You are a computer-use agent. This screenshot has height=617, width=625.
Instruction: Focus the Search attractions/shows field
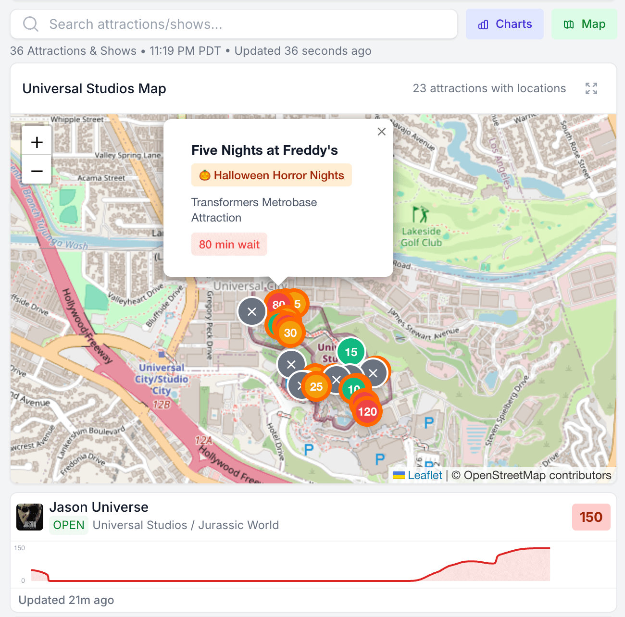pyautogui.click(x=234, y=24)
